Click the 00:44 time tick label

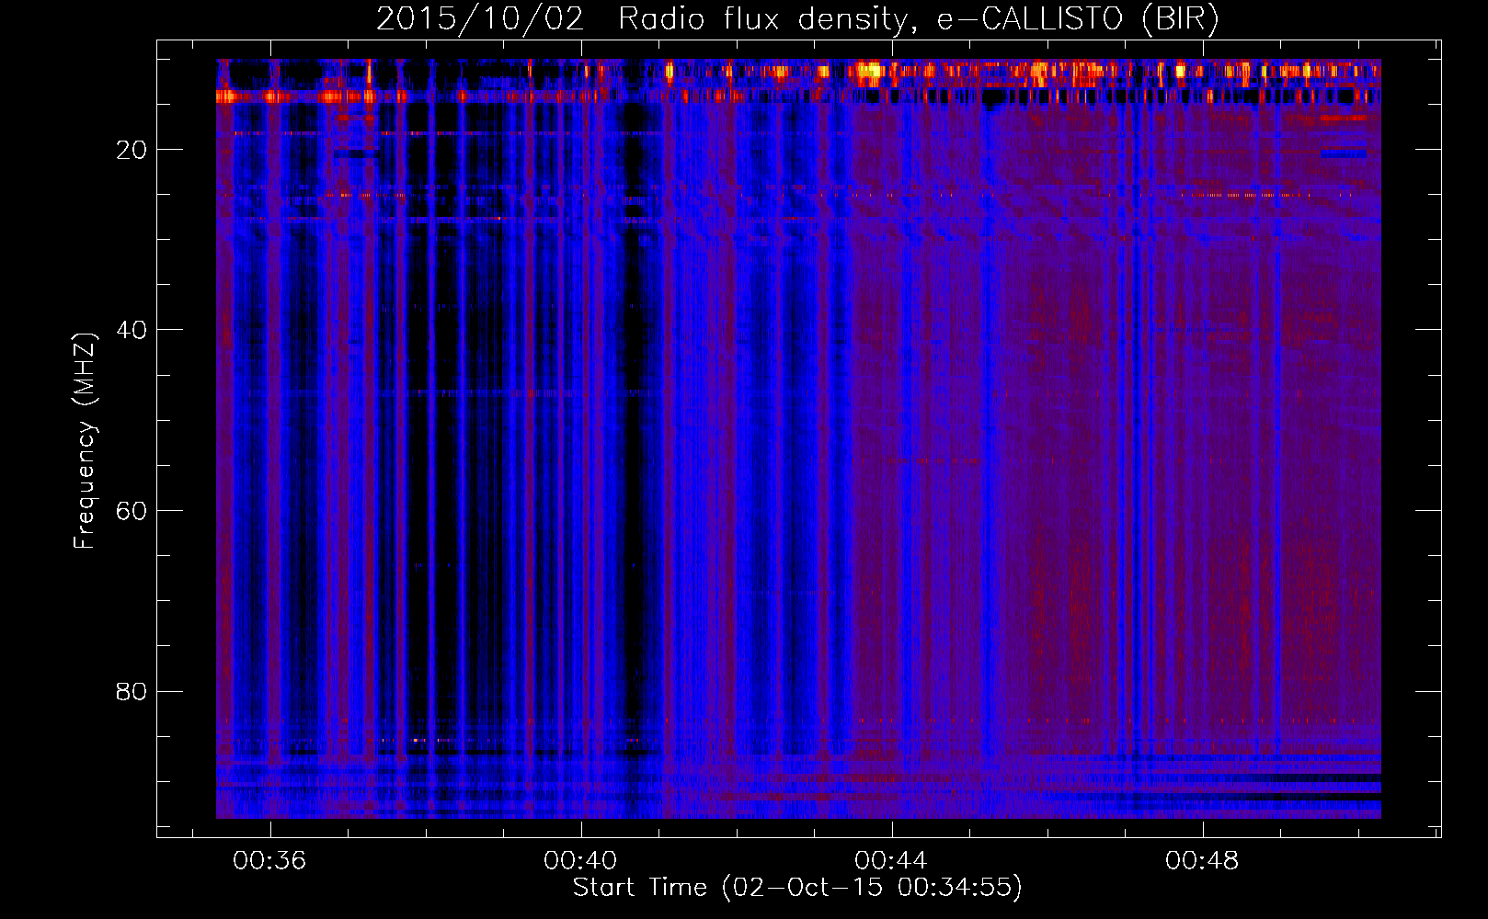click(891, 861)
